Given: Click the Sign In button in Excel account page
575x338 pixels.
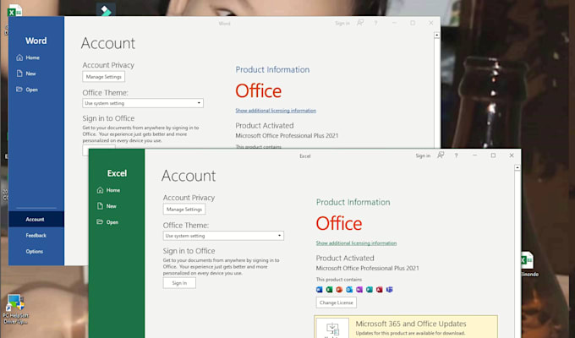Looking at the screenshot, I should (x=179, y=283).
